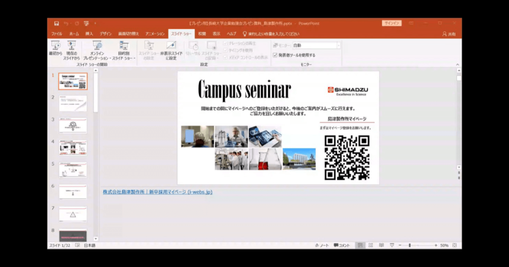This screenshot has width=509, height=267.
Task: Select slide 4 thumbnail
Action: [x=73, y=147]
